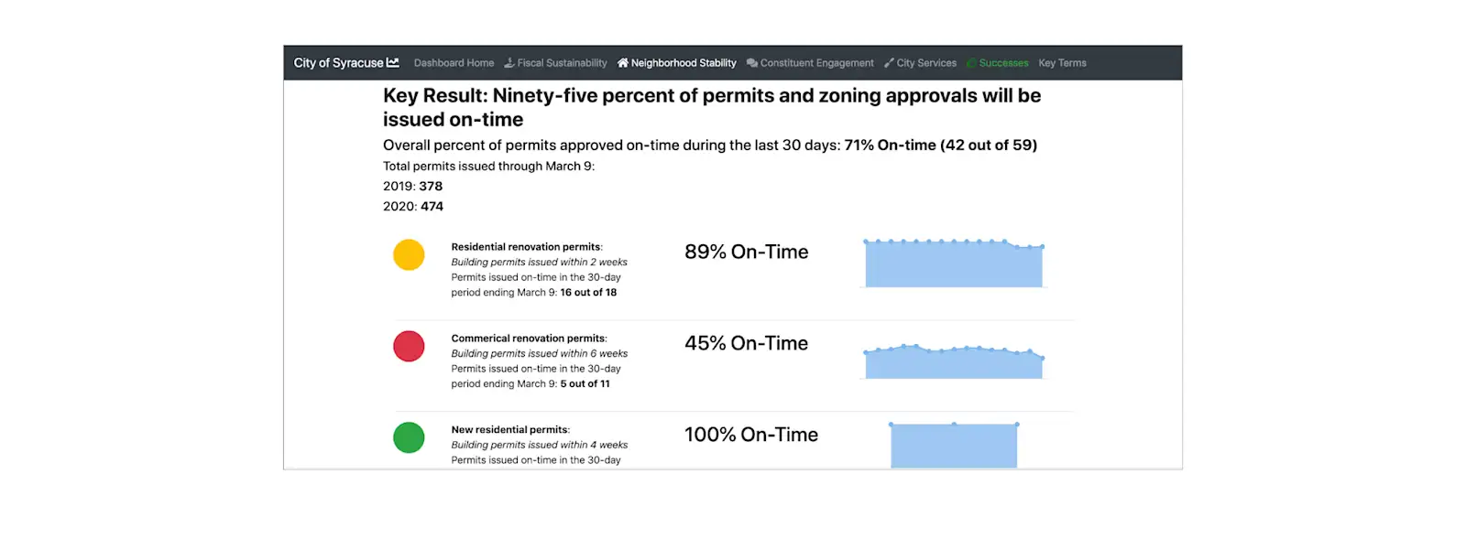The height and width of the screenshot is (549, 1466).
Task: Click 'Building permits issued within 4 weeks' text
Action: [540, 445]
